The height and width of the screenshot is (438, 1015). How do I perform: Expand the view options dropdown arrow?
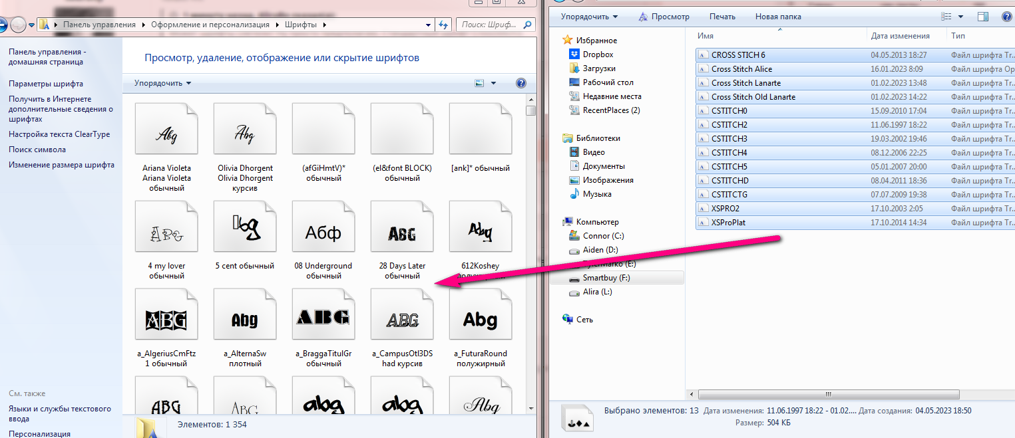pyautogui.click(x=493, y=83)
